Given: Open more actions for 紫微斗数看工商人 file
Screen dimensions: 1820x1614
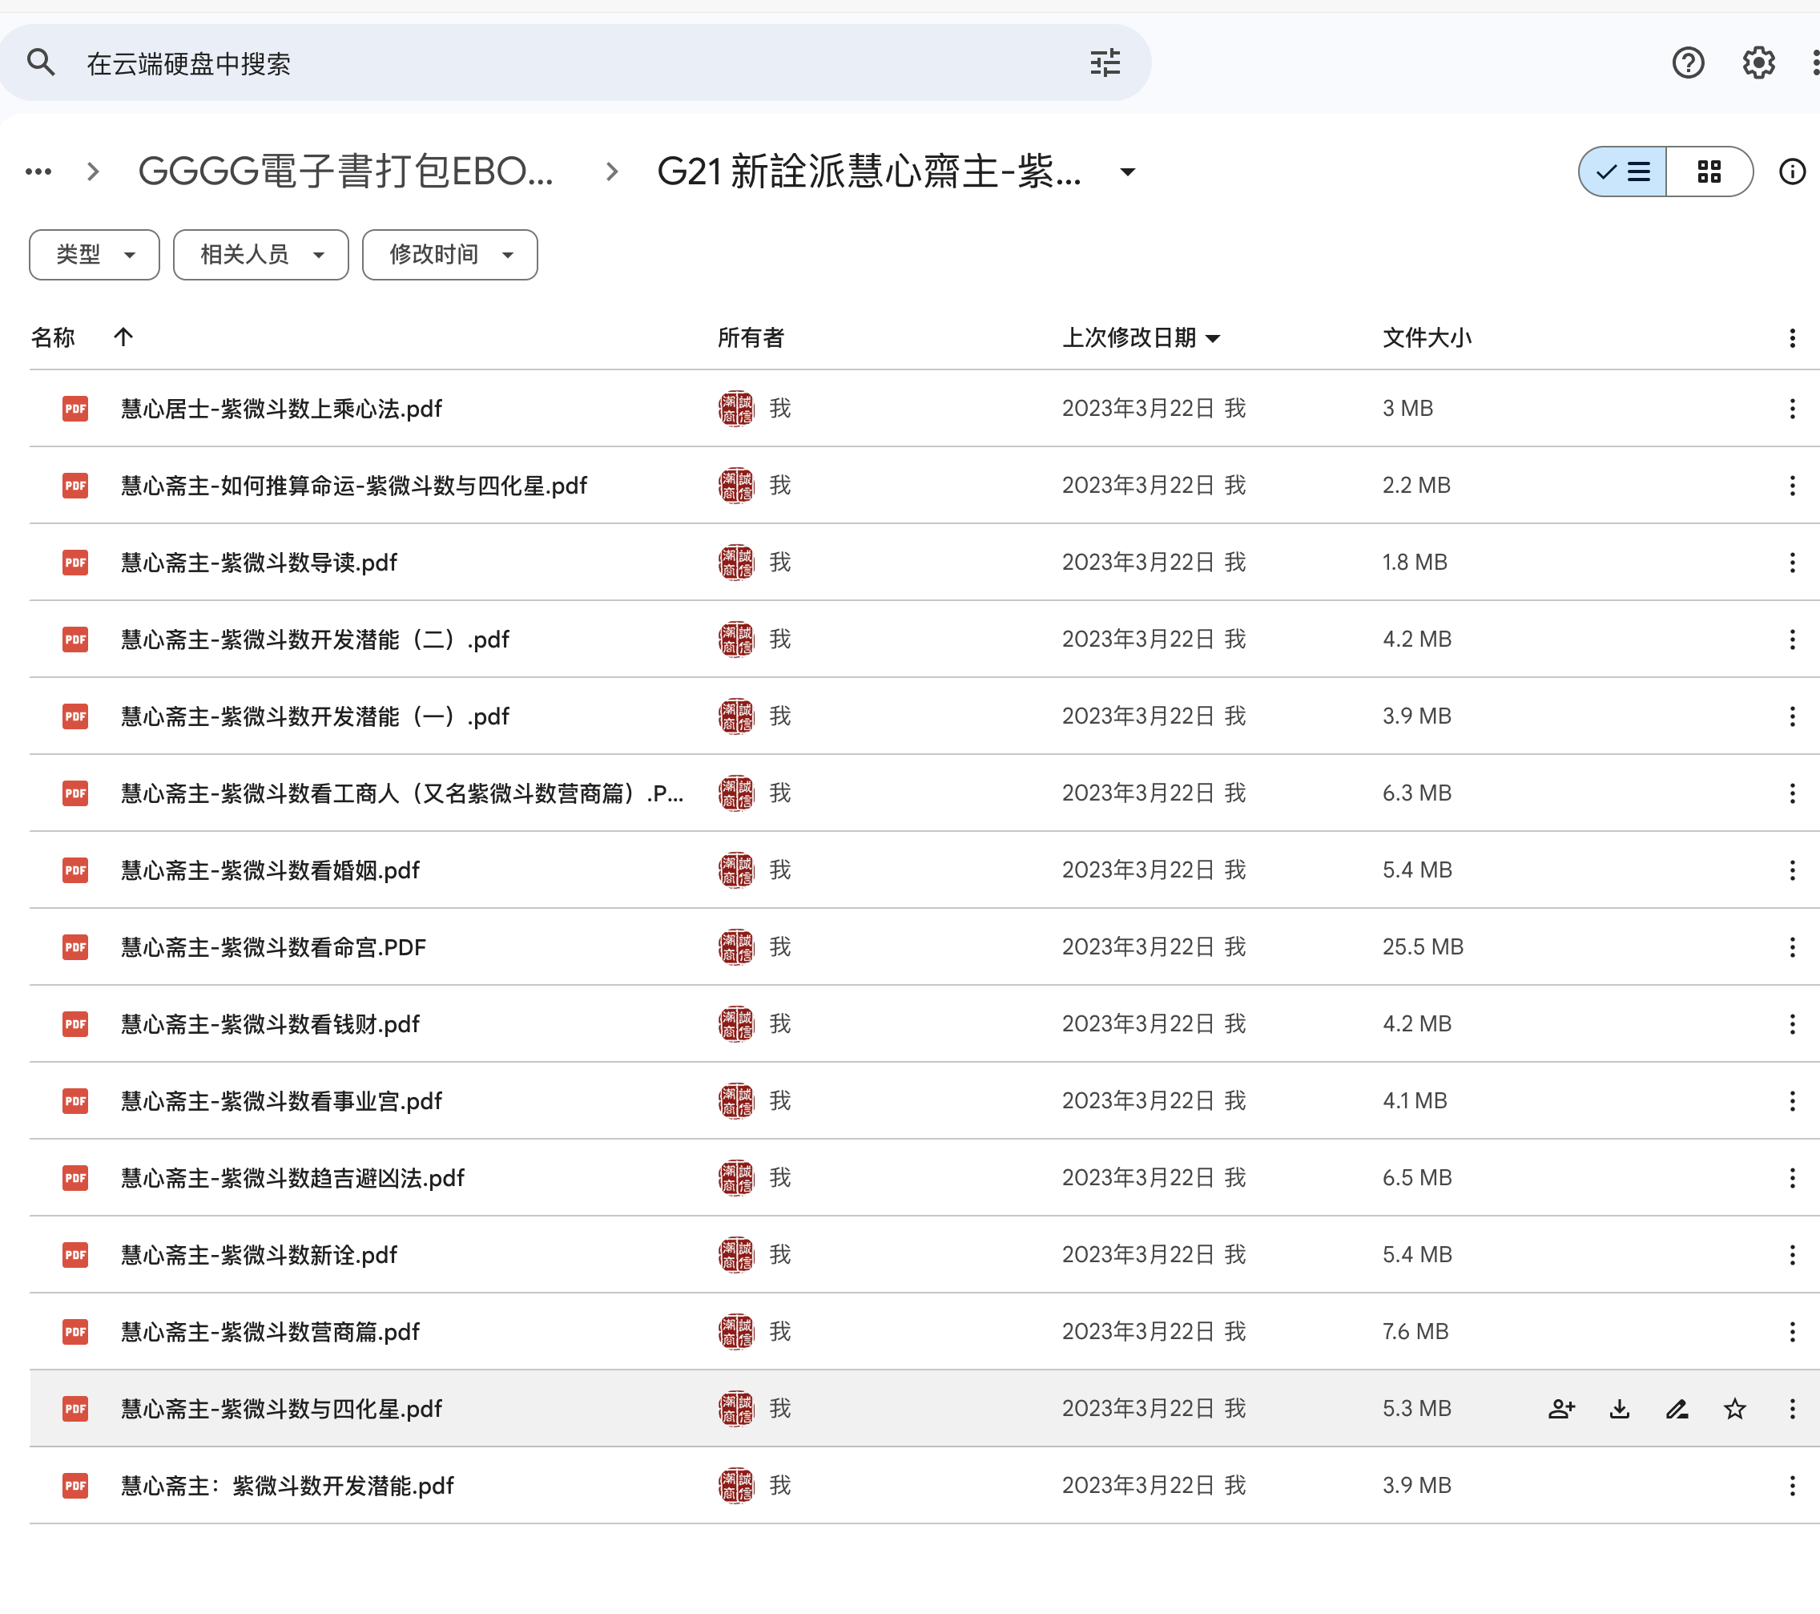Looking at the screenshot, I should click(x=1791, y=793).
